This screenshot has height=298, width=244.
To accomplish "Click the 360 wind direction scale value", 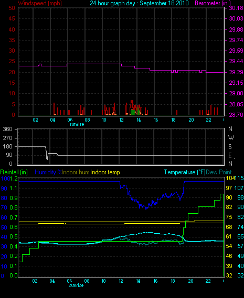I will pyautogui.click(x=7, y=129).
